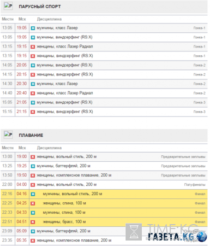
Task: Click Гонка-2 label in the 14:40 row
Action: [199, 93]
